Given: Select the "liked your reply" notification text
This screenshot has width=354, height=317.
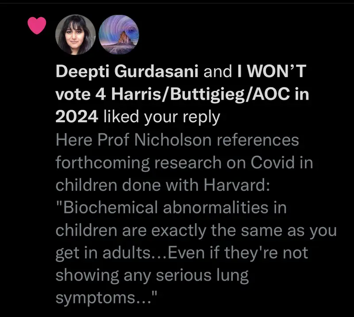Looking at the screenshot, I should pyautogui.click(x=161, y=117).
